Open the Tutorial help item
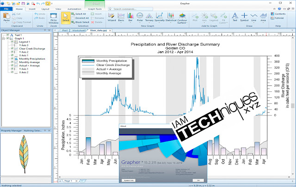This screenshot has width=296, height=187. click(x=277, y=18)
